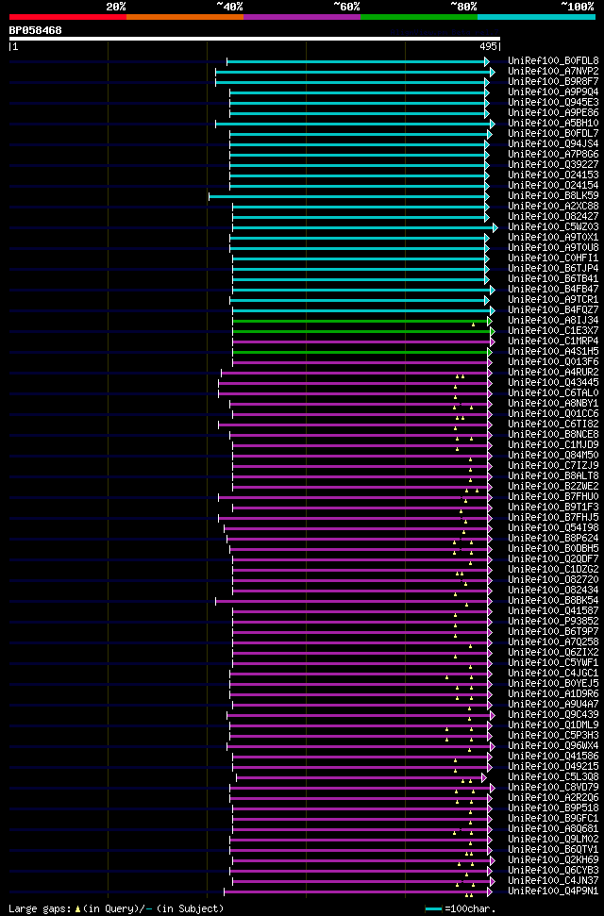The height and width of the screenshot is (916, 604).
Task: Select the white BP058468 query sequence bar
Action: pos(255,39)
